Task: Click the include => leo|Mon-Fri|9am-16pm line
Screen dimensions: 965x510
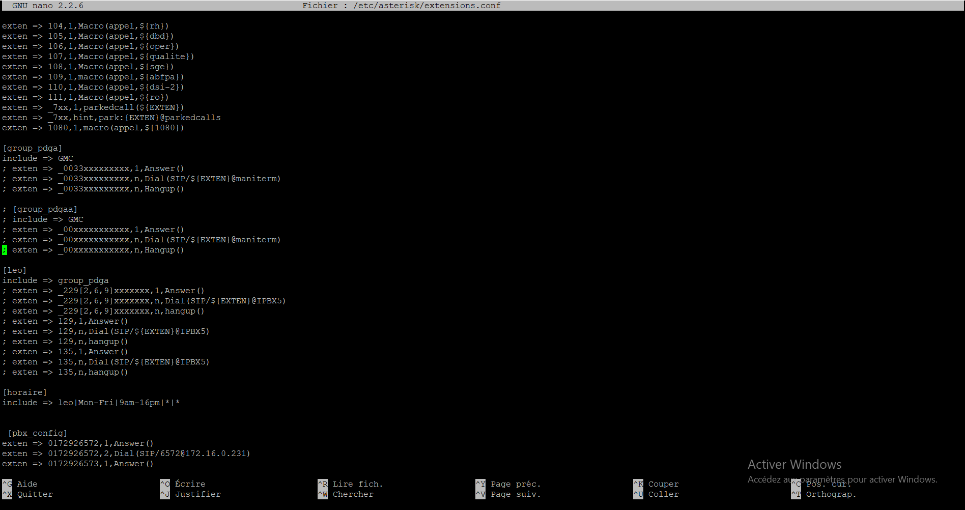Action: pyautogui.click(x=91, y=403)
